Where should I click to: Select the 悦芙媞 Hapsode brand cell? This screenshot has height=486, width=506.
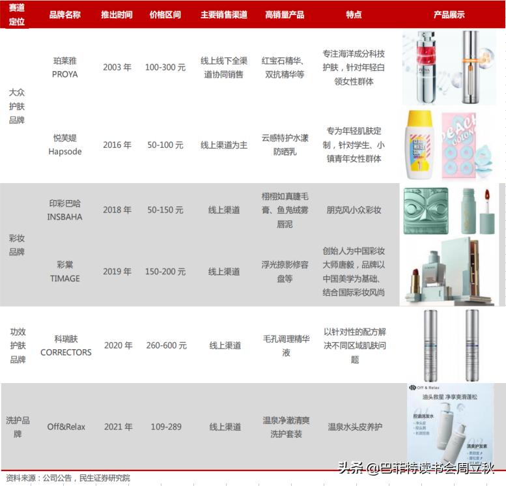pos(65,145)
